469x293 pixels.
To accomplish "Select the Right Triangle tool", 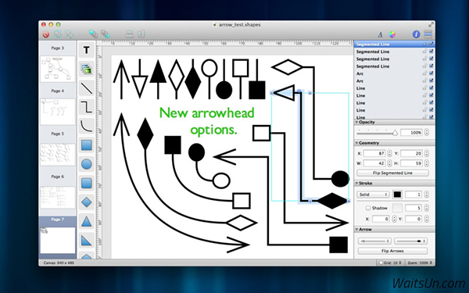I will [x=87, y=241].
